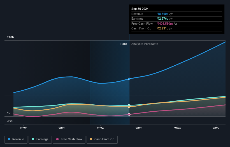Toggle the Free Cash Flow legend button

pos(69,139)
